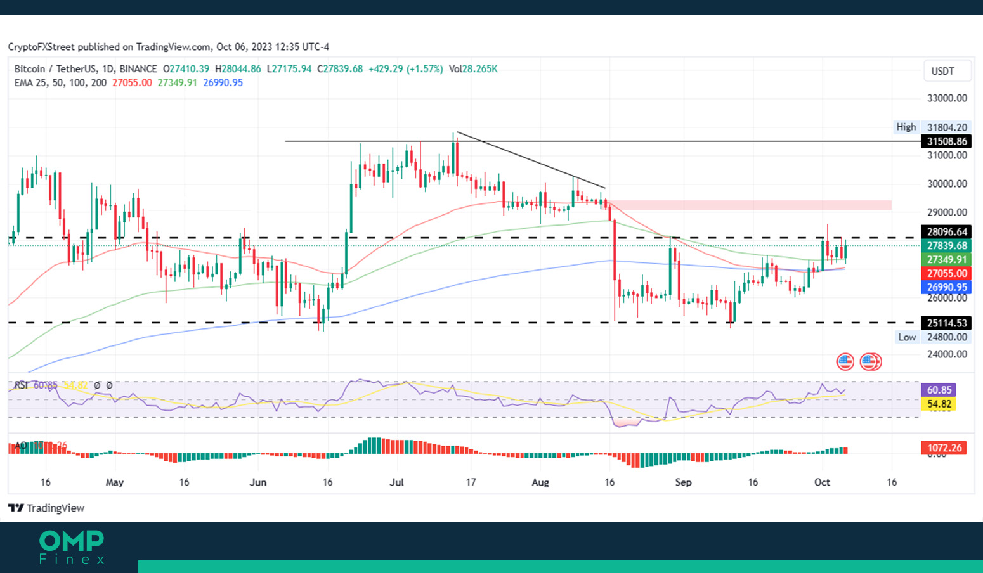
Task: Click the 24800.00 low price label
Action: pyautogui.click(x=947, y=337)
